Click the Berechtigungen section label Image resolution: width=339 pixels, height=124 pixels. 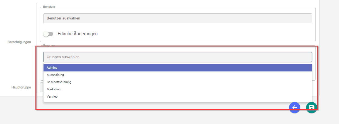coord(19,42)
